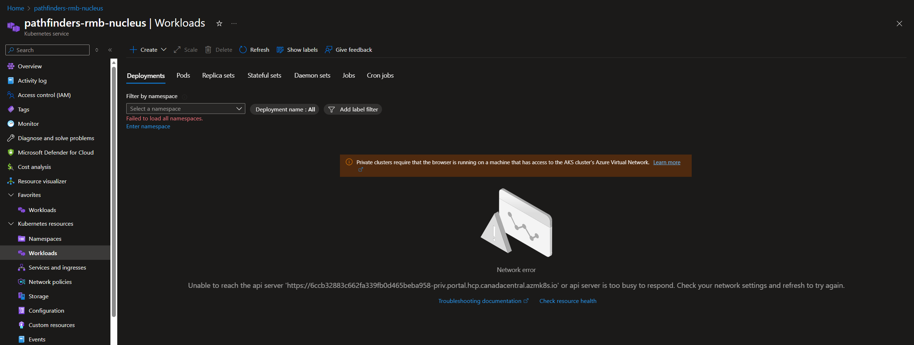Screen dimensions: 914x345
Task: Click the Resource visualizer icon
Action: (11, 181)
